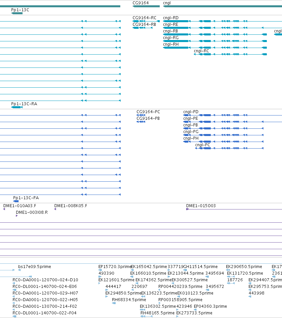Open the CG9164-RC transcript label
Screen dimensions: 282x318
click(144, 18)
